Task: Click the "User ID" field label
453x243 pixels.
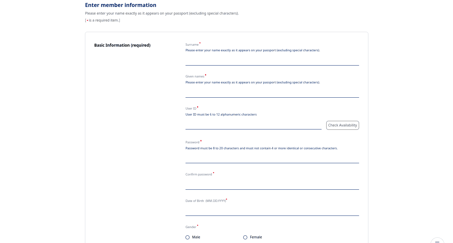Action: (191, 109)
